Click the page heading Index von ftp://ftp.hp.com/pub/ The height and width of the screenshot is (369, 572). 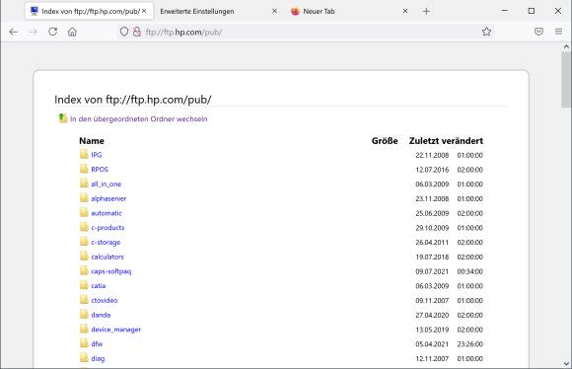click(133, 100)
